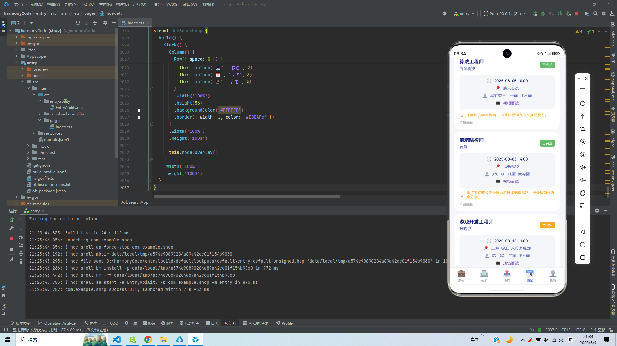Expand the ohosTest folder
The image size is (617, 346).
[28, 152]
